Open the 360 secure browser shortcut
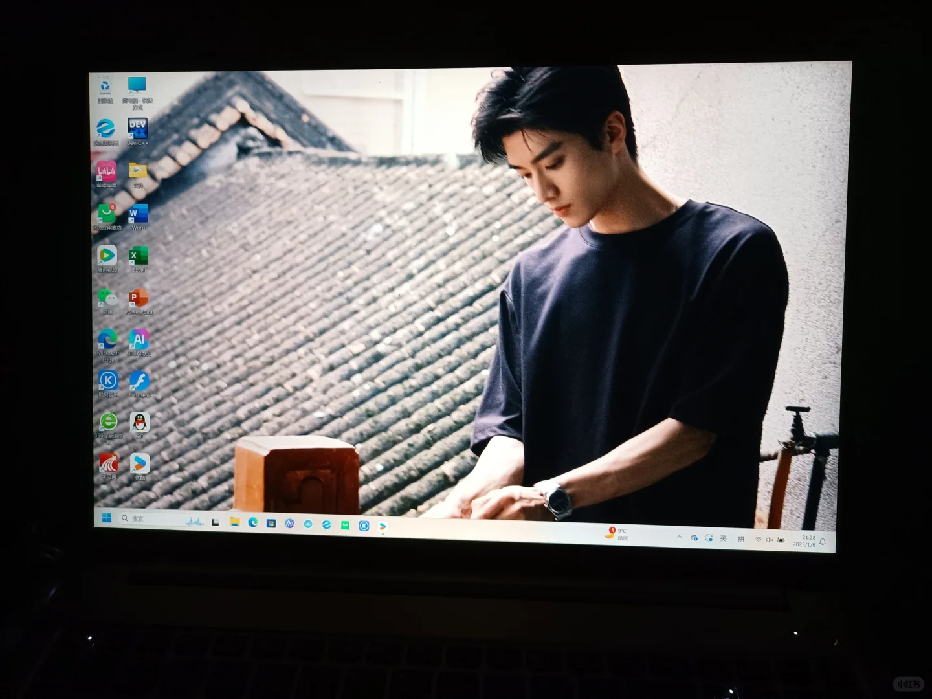Viewport: 932px width, 699px height. (109, 428)
